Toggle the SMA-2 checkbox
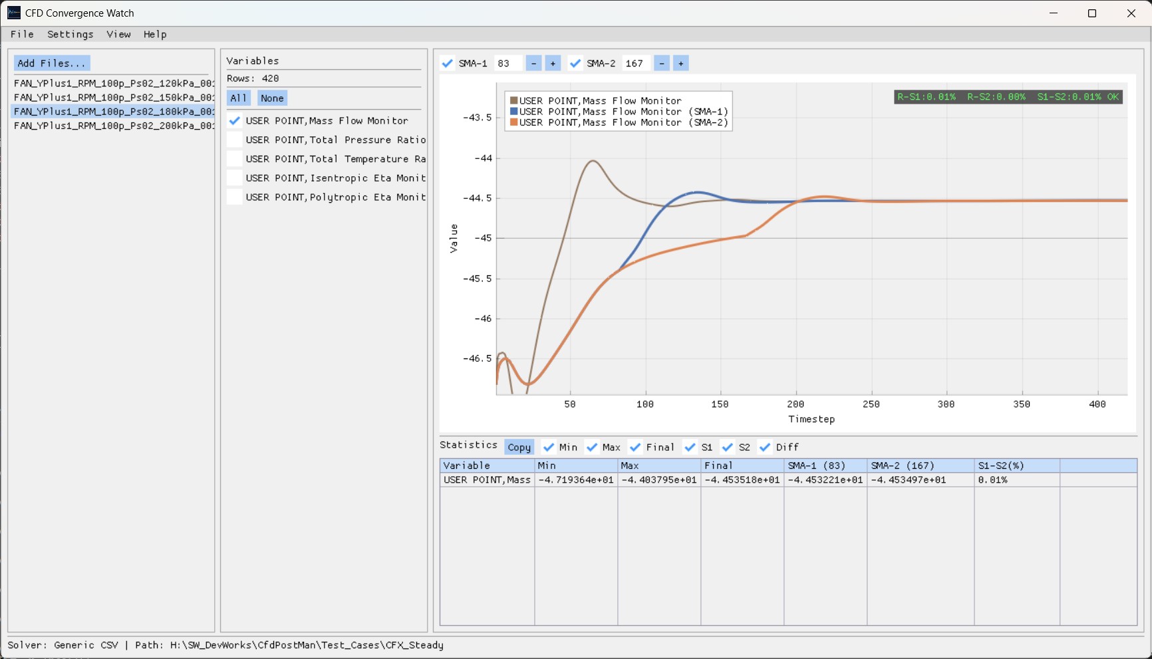The height and width of the screenshot is (659, 1152). [575, 63]
